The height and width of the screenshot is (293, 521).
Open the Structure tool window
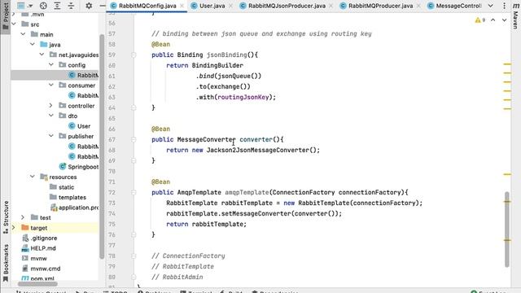tap(6, 217)
